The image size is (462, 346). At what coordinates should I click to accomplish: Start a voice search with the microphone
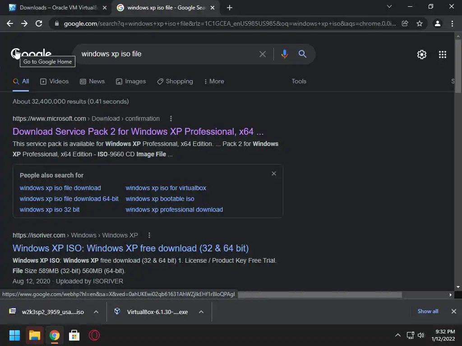[x=284, y=54]
